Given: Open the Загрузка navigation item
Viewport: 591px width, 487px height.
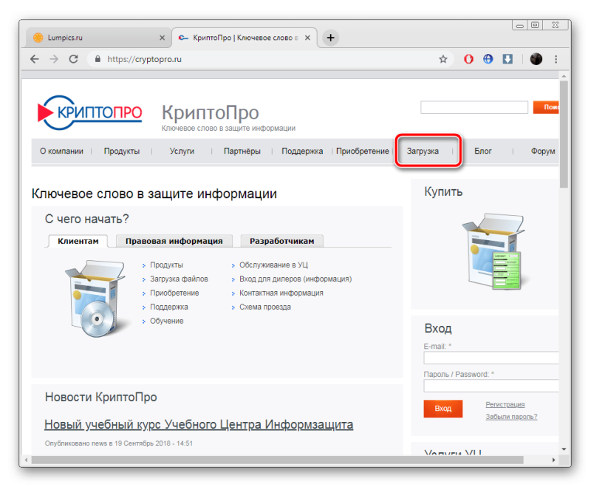Looking at the screenshot, I should tap(423, 151).
